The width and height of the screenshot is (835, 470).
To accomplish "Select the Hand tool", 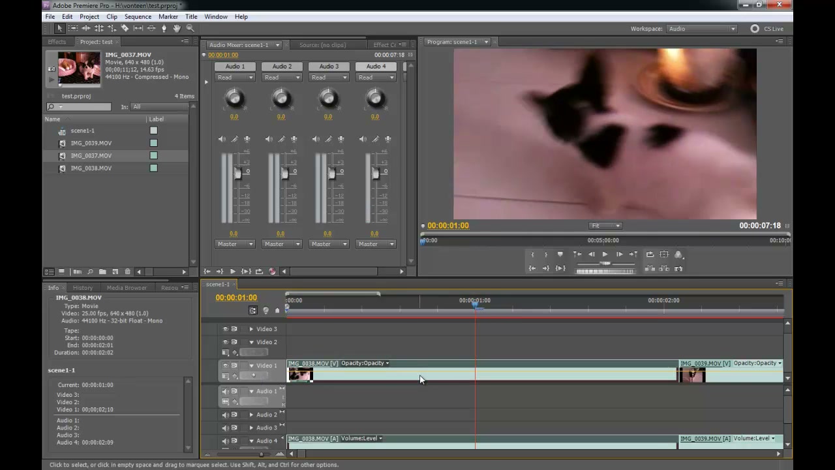I will pyautogui.click(x=177, y=29).
